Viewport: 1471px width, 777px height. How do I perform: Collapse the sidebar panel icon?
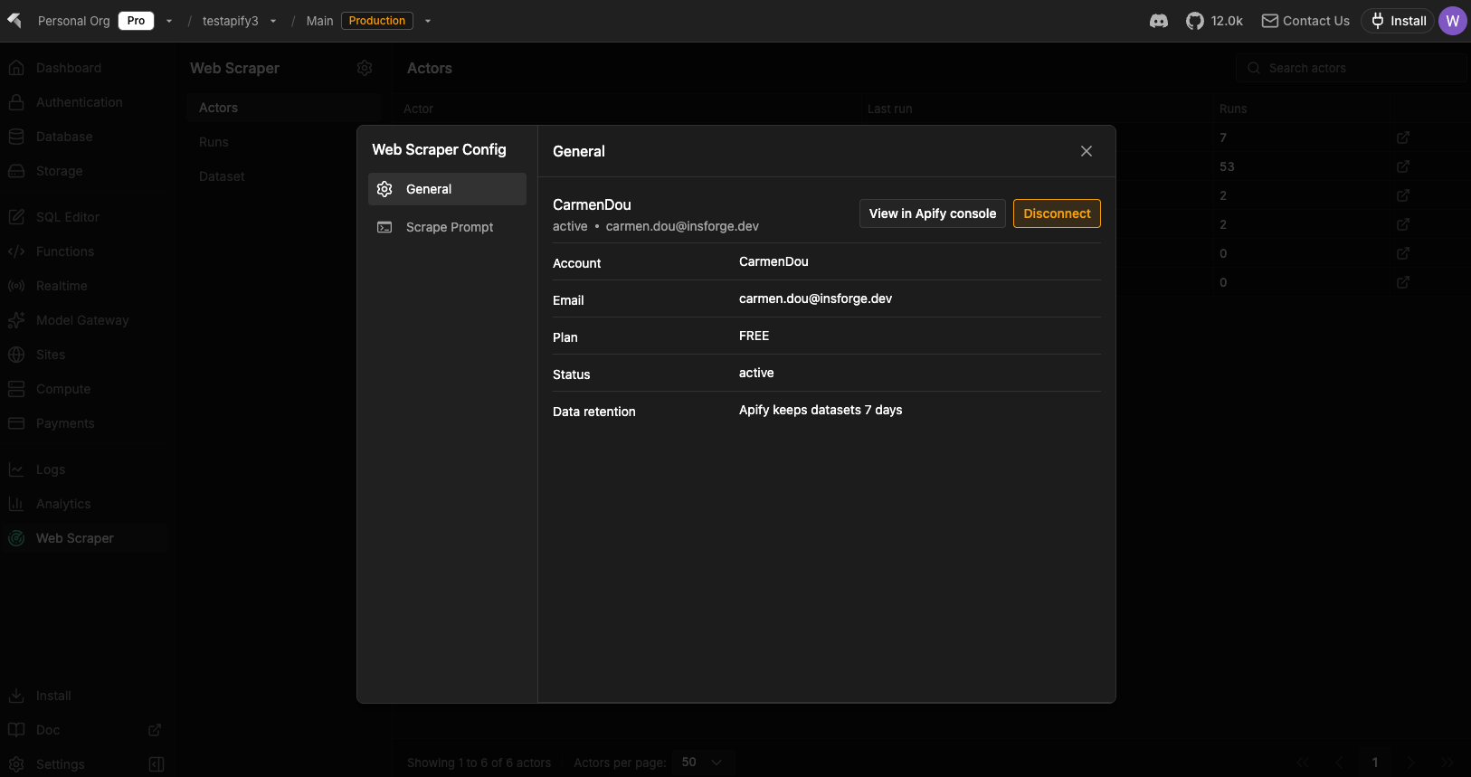pyautogui.click(x=157, y=764)
